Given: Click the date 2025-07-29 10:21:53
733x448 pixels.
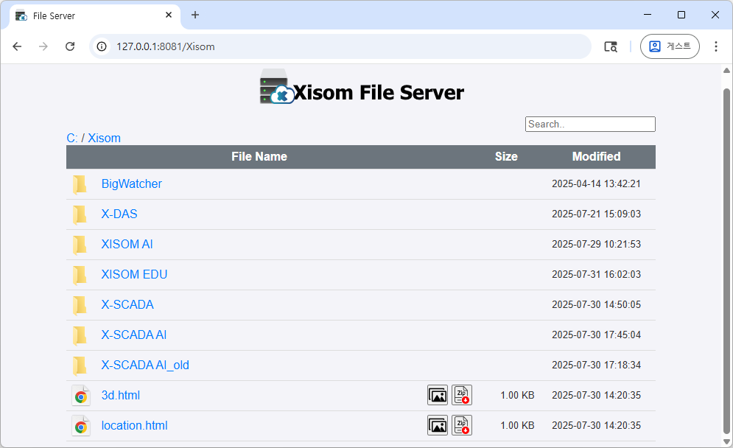Looking at the screenshot, I should coord(596,244).
